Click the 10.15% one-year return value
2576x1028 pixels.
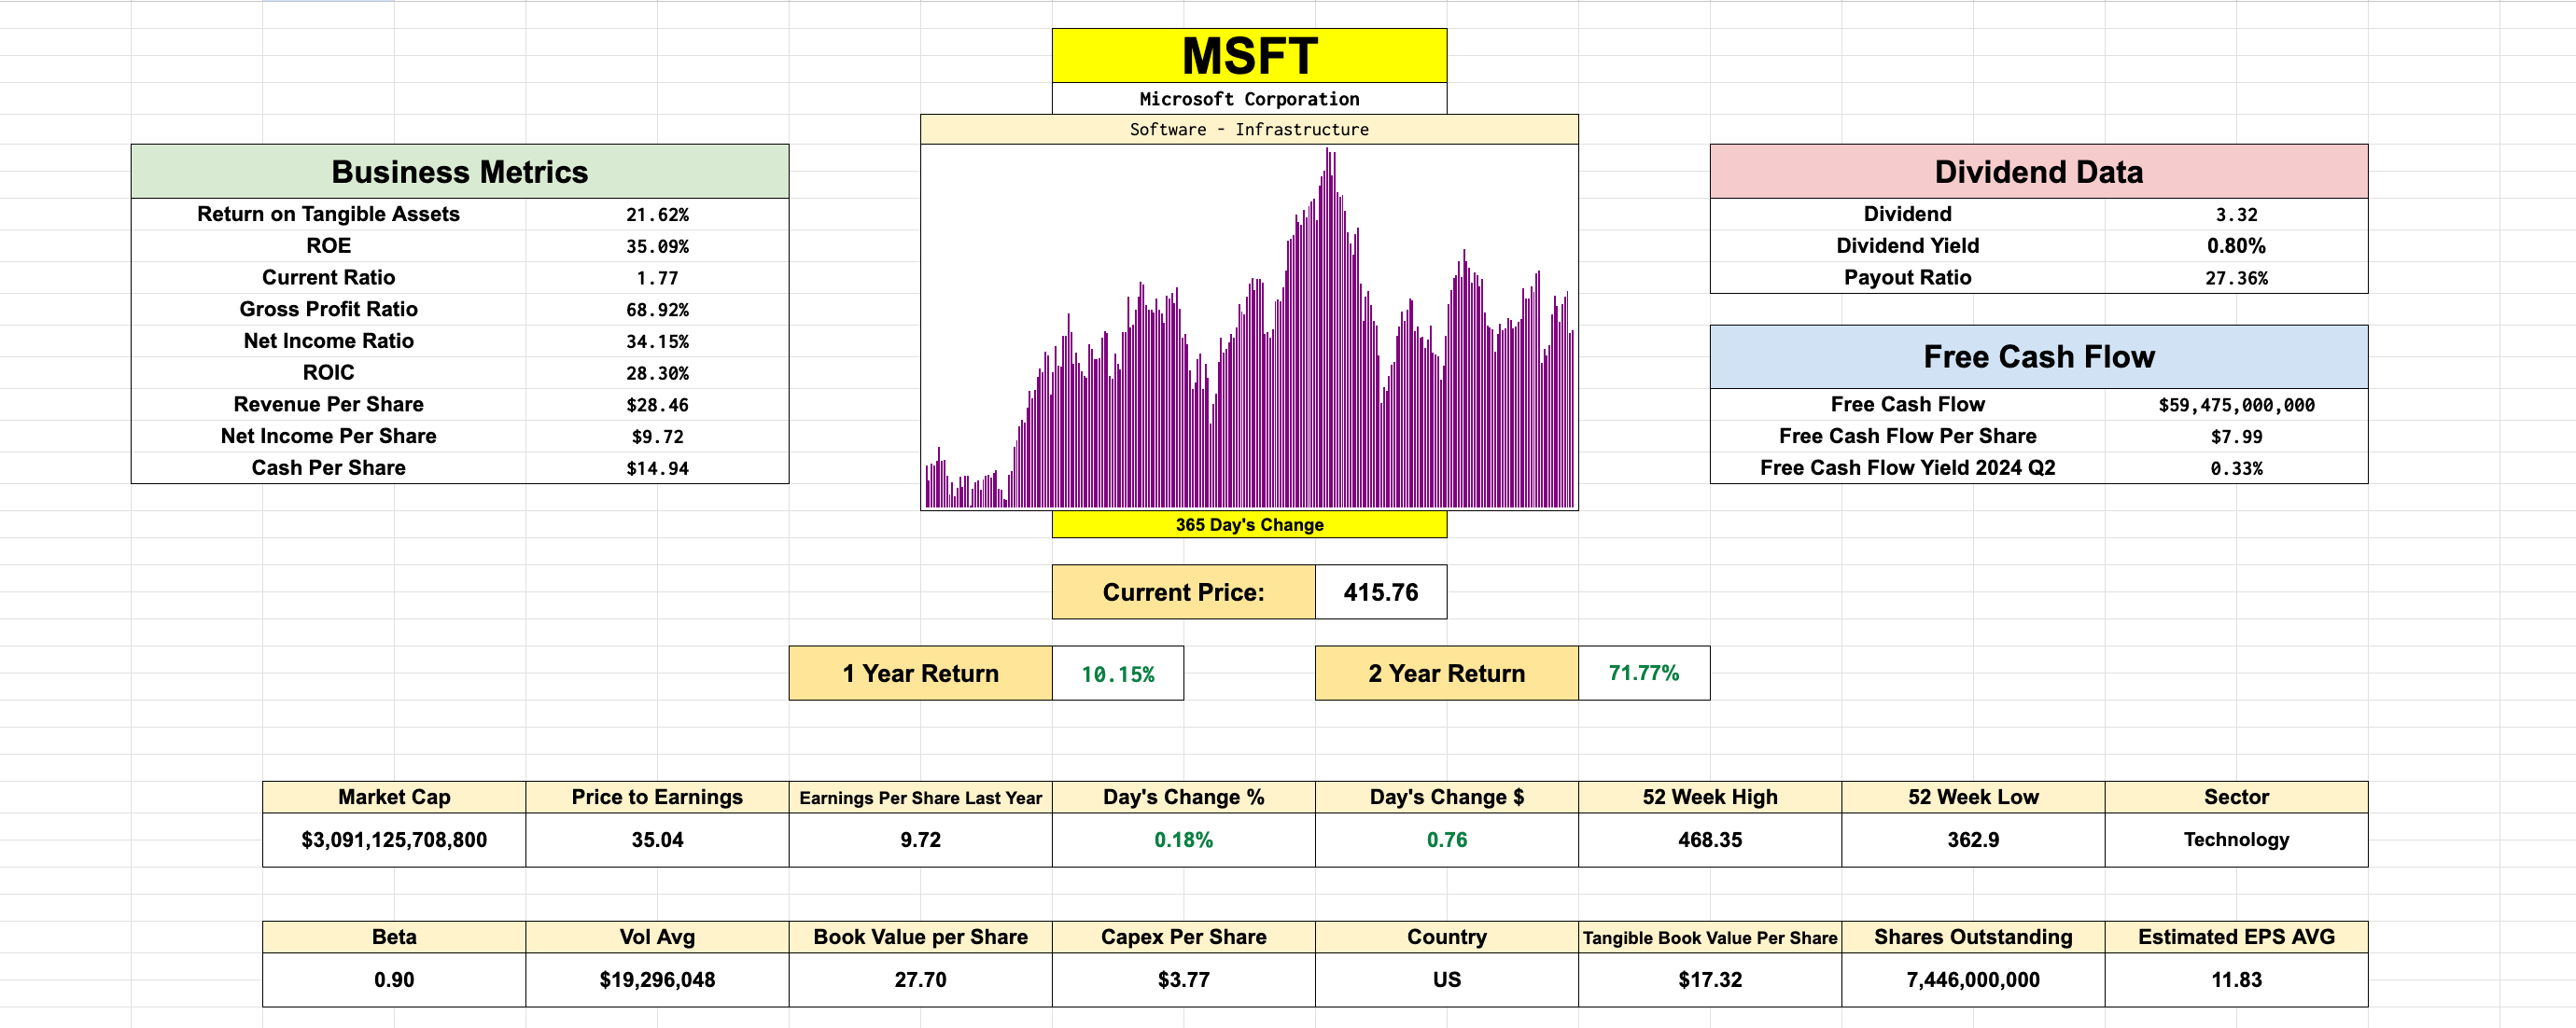point(1118,674)
